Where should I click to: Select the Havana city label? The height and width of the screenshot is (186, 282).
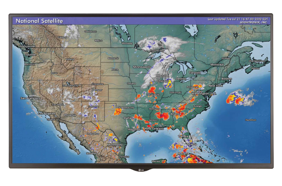183,154
